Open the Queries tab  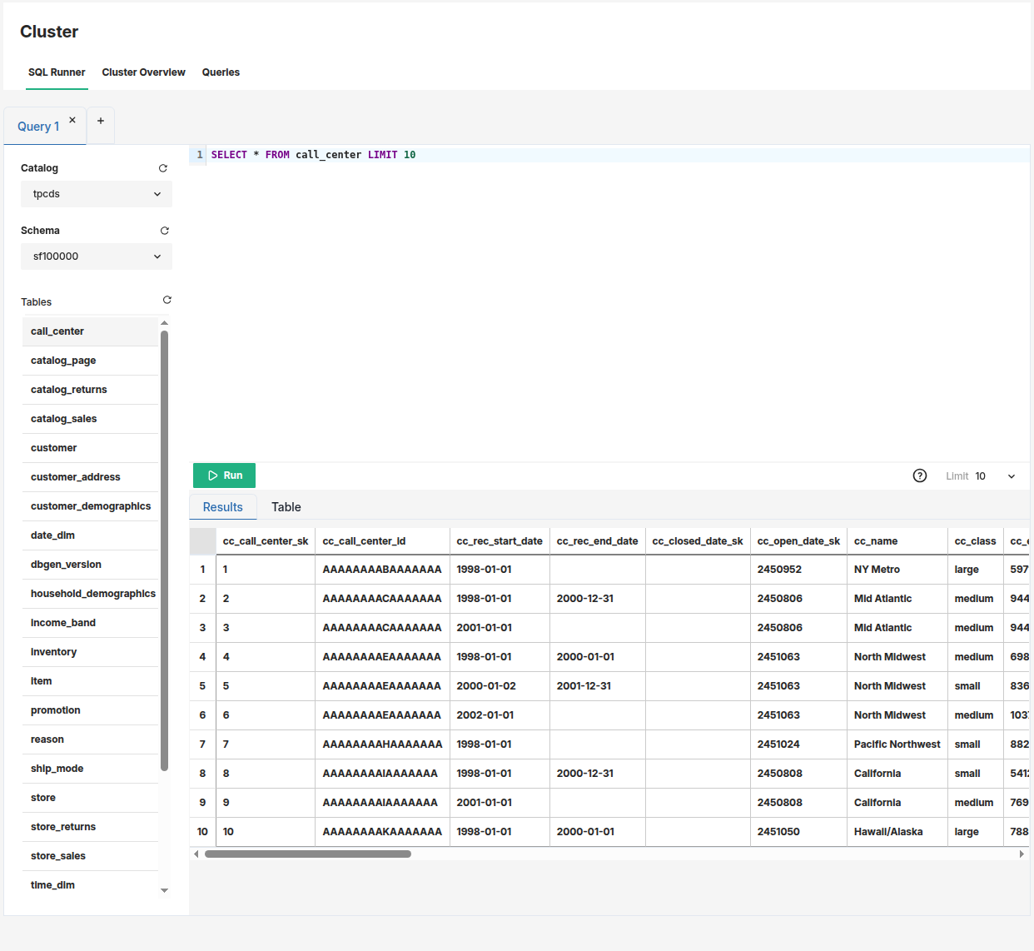pos(221,72)
